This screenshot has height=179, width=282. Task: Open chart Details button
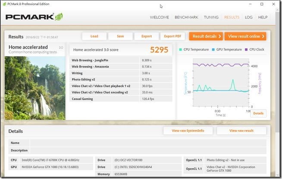tap(258, 113)
